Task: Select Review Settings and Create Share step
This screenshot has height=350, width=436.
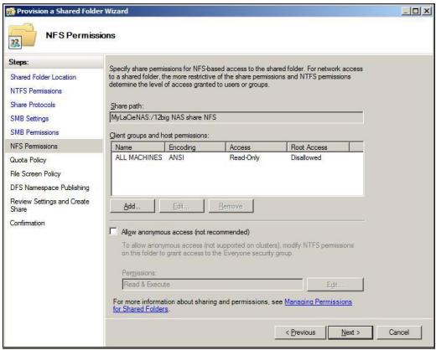Action: tap(49, 205)
